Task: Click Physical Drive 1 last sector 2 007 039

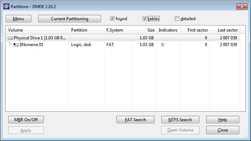Action: (229, 38)
